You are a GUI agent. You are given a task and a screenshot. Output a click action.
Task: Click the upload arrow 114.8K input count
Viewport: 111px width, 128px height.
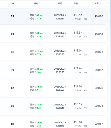point(77,108)
